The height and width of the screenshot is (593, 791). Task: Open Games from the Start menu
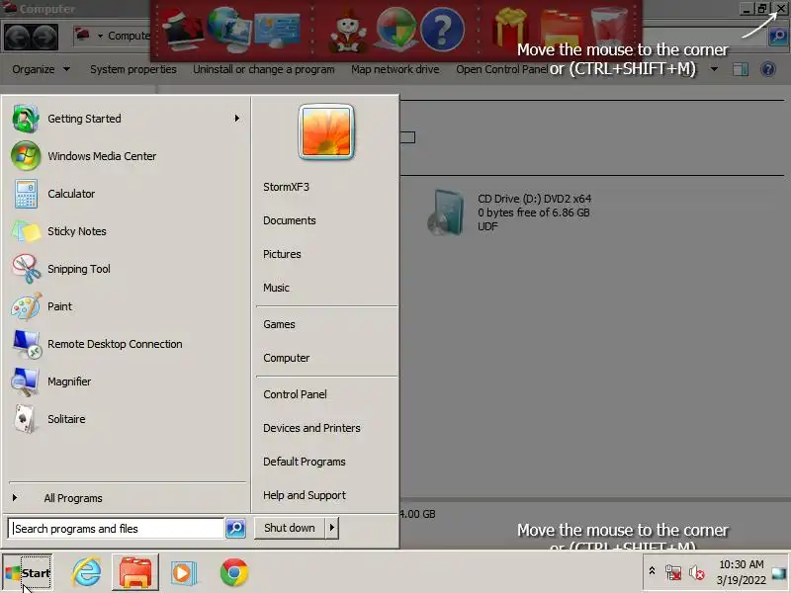click(279, 325)
